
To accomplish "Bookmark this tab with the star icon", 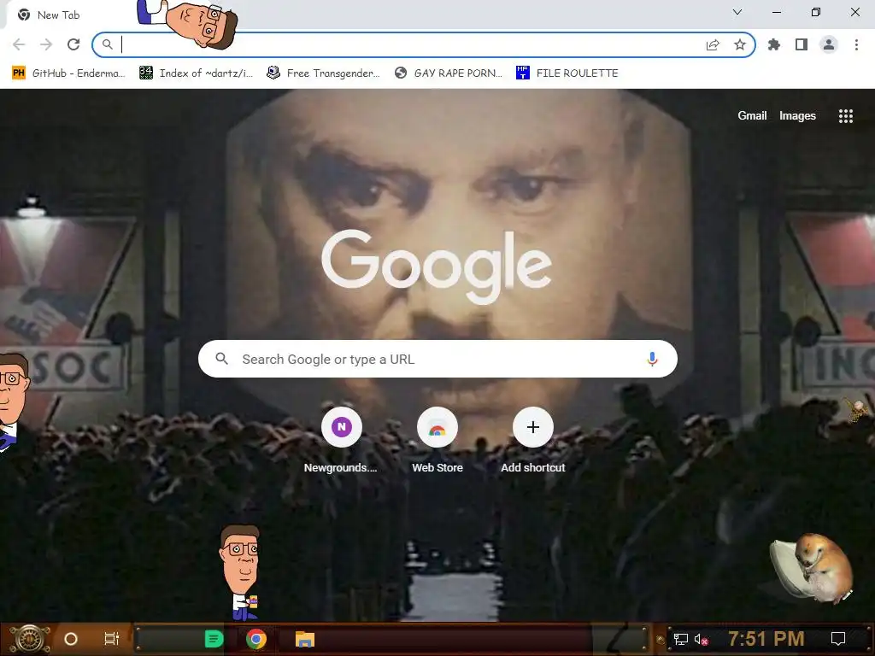I will click(x=740, y=44).
